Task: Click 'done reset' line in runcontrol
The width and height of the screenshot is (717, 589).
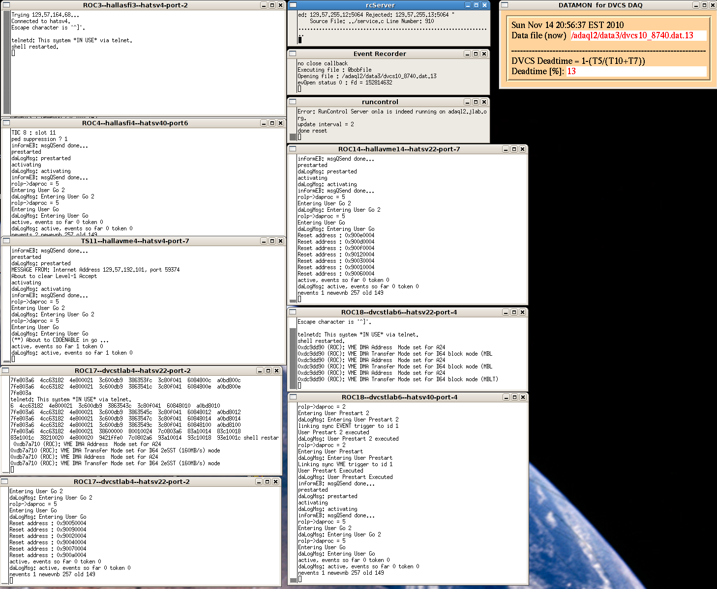Action: click(x=312, y=131)
